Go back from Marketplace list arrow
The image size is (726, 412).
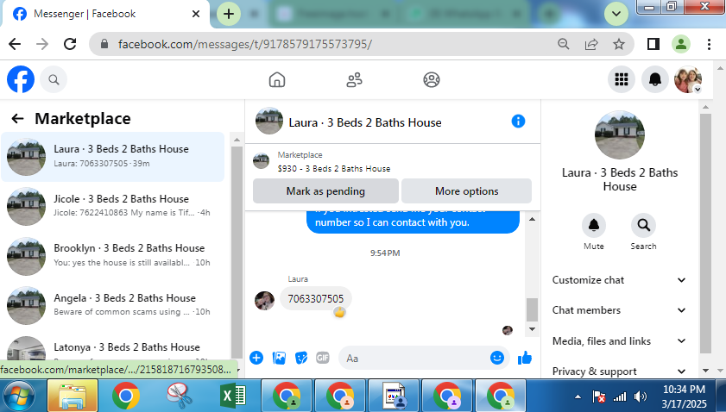[17, 119]
